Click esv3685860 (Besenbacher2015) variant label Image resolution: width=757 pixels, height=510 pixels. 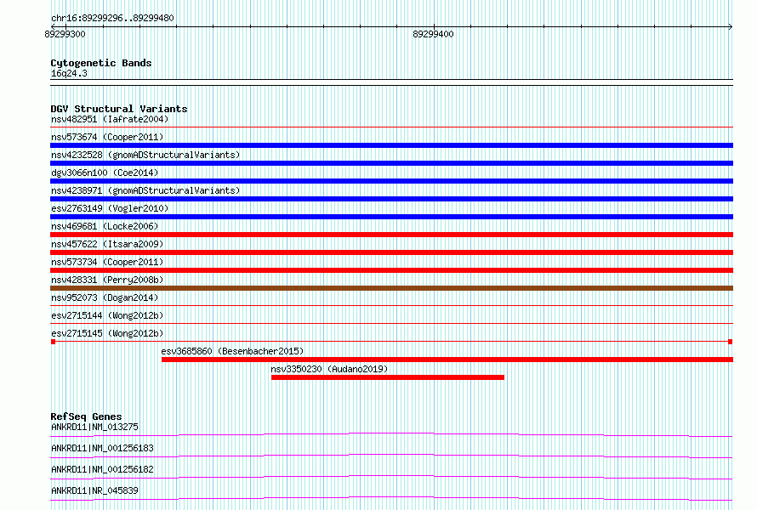click(x=232, y=351)
